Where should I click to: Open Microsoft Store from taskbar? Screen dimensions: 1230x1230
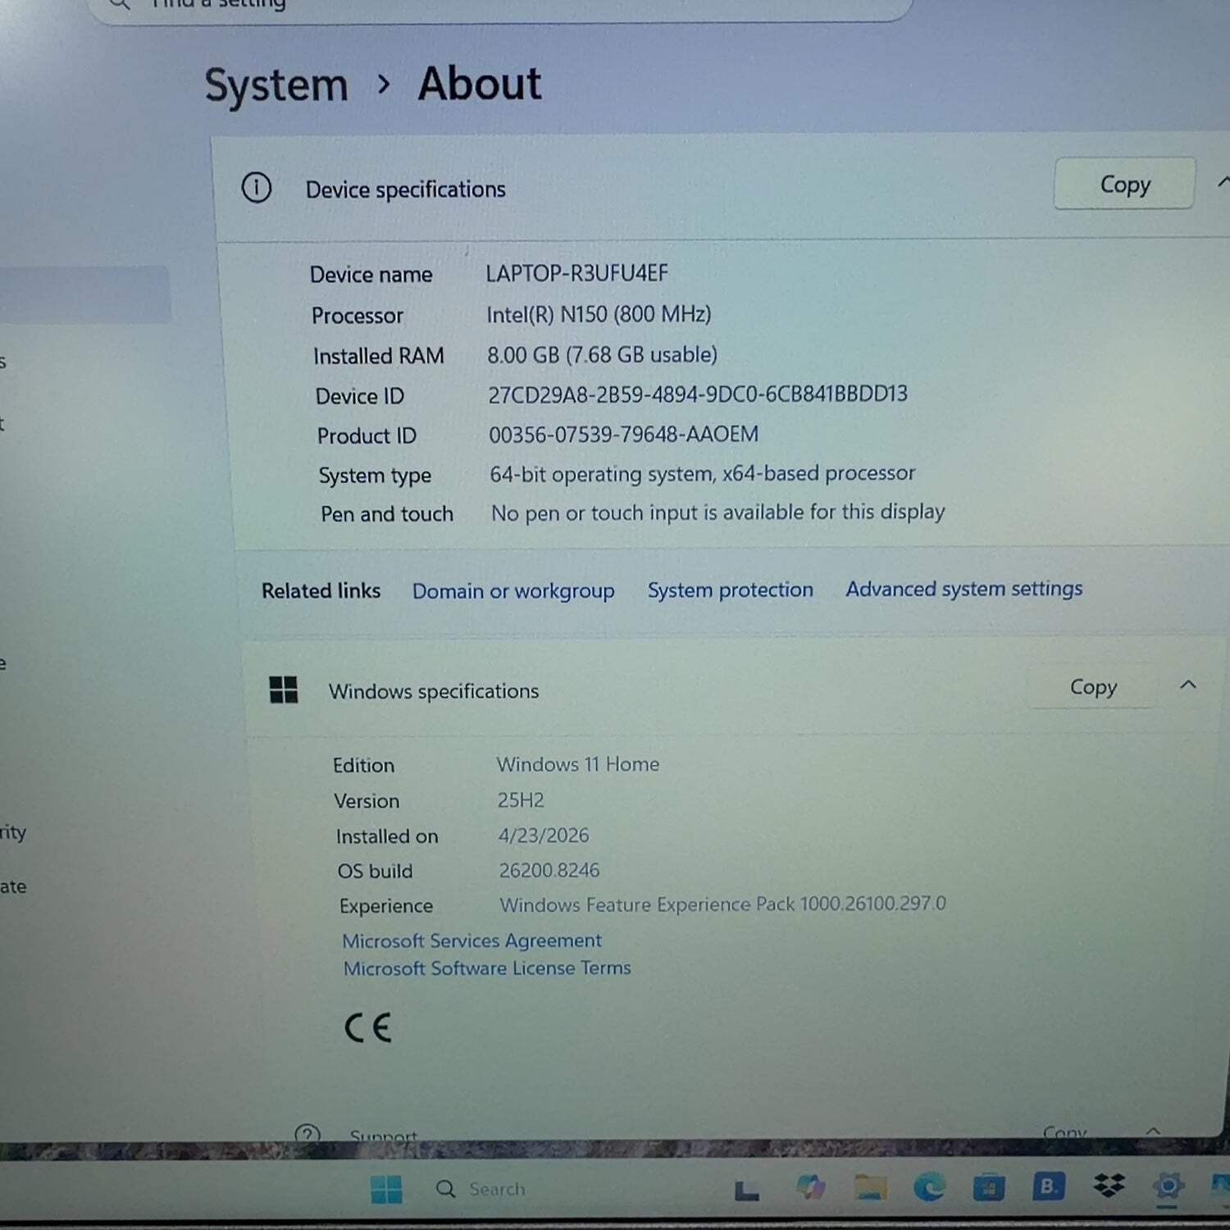coord(989,1187)
